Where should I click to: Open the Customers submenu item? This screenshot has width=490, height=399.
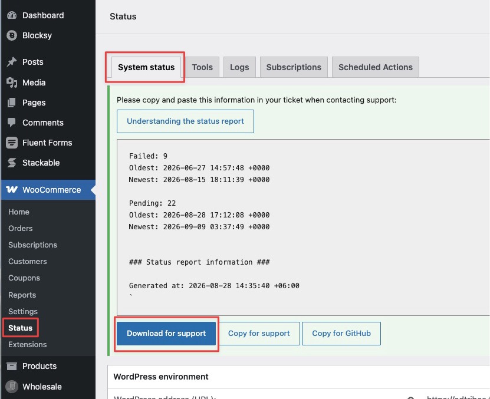28,262
